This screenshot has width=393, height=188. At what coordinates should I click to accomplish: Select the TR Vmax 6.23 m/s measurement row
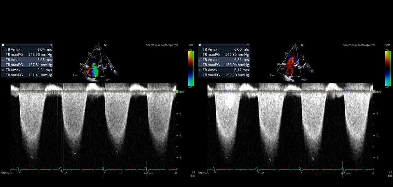225,60
